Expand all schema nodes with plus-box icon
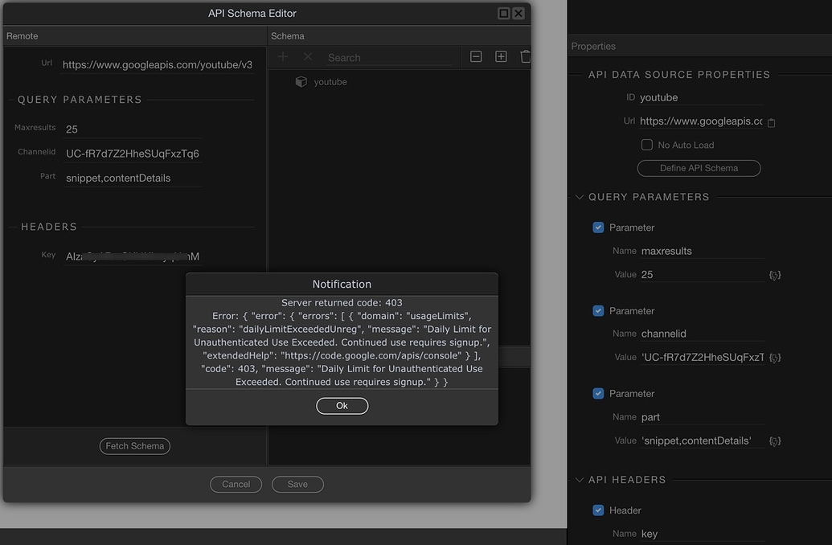 tap(501, 56)
